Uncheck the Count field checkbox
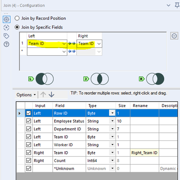 28,161
